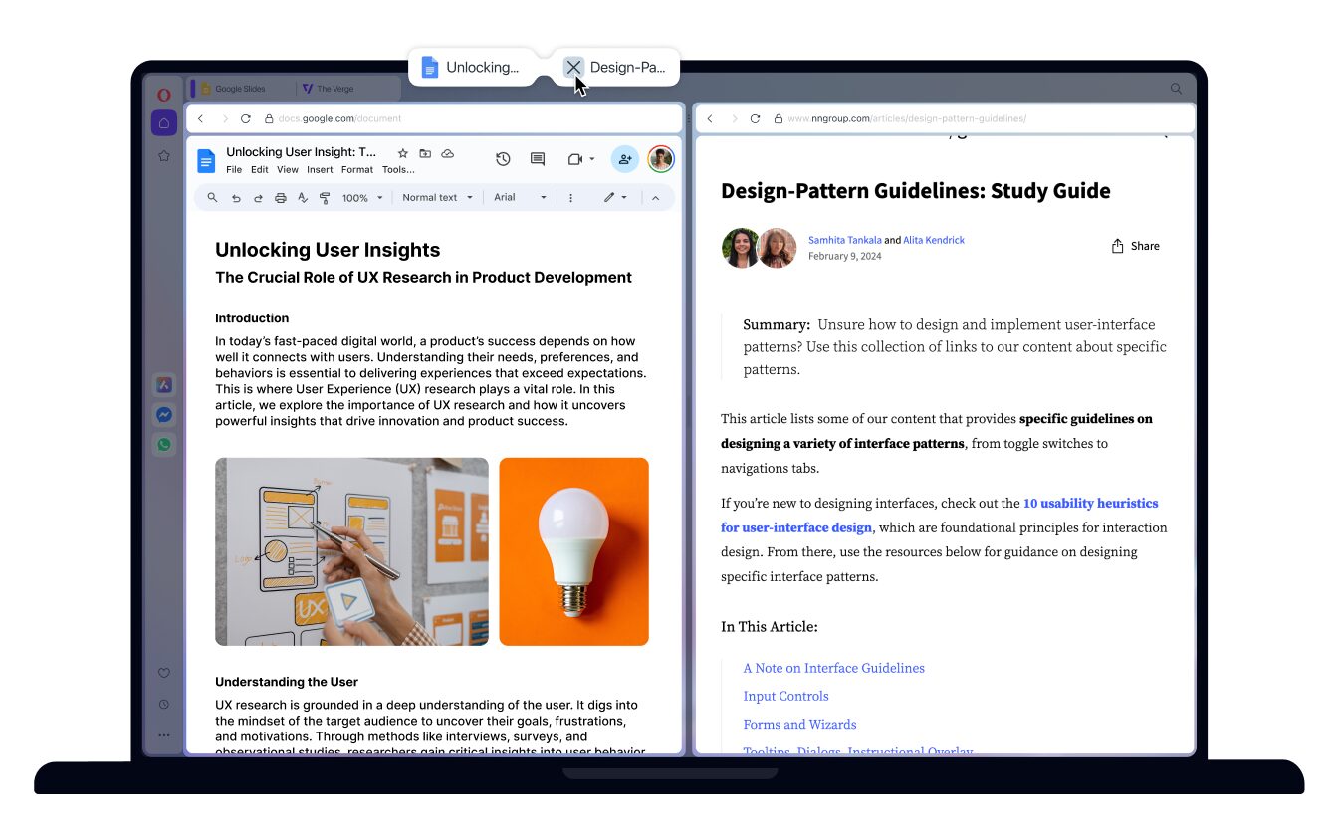Open the Insert menu in Docs
1338x836 pixels.
pos(320,170)
